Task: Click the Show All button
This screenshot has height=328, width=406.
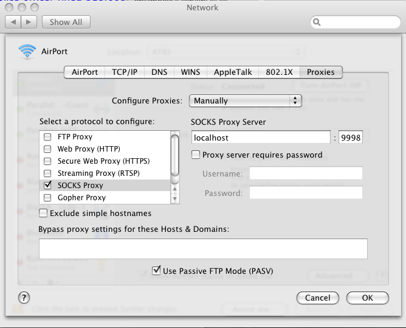Action: tap(66, 22)
